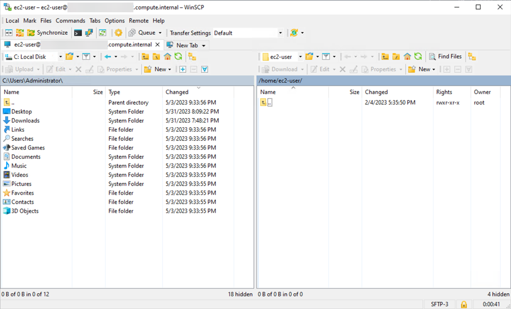Go to local parent directory icon
Image resolution: width=511 pixels, height=309 pixels.
click(145, 57)
